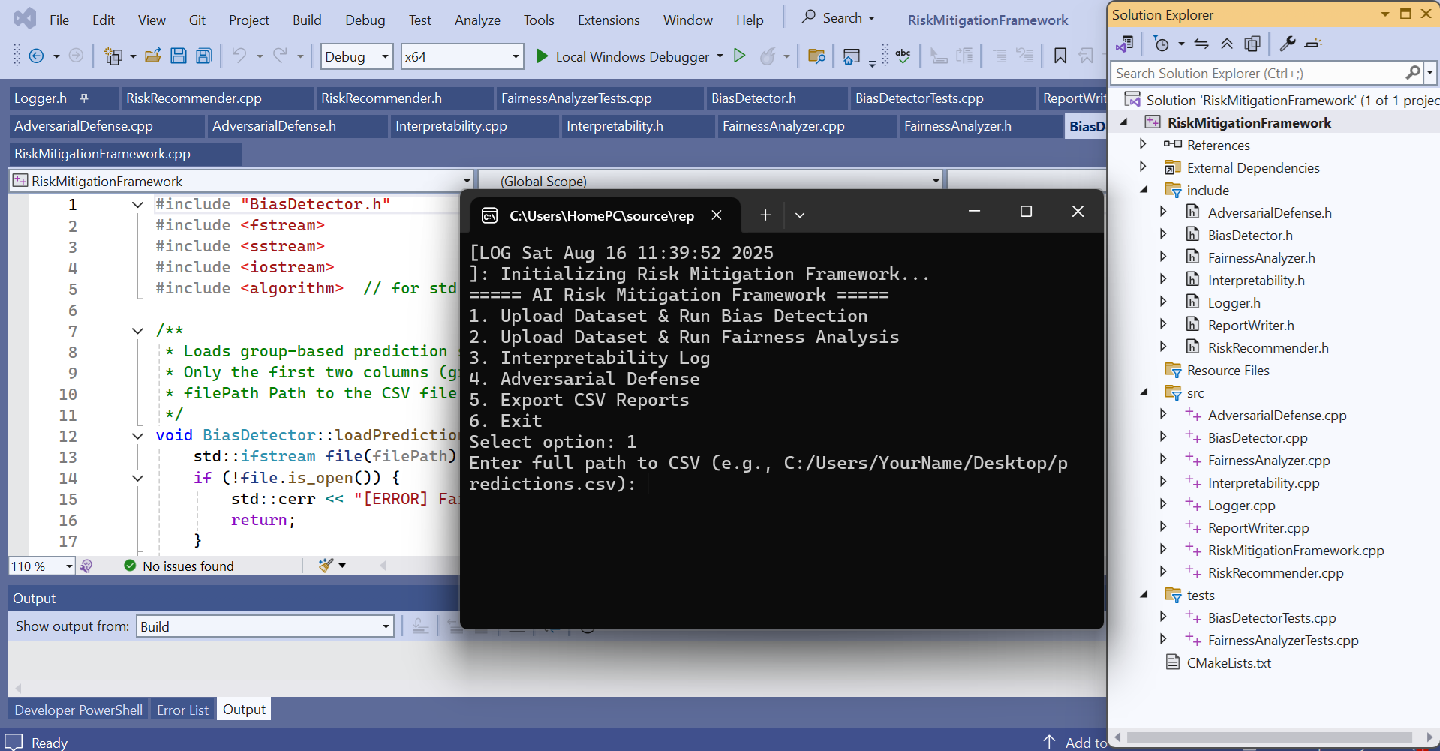
Task: Click the Navigate Backward arrow icon
Action: [x=36, y=56]
